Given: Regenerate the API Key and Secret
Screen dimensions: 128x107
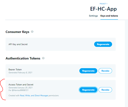Looking at the screenshot, I should 103,44.
